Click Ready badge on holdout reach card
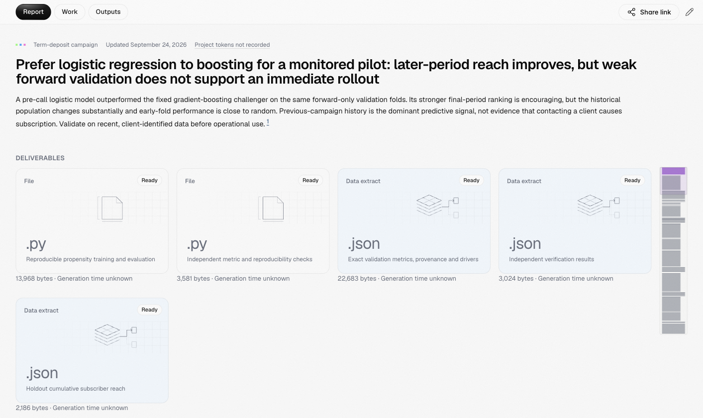703x418 pixels. tap(149, 310)
